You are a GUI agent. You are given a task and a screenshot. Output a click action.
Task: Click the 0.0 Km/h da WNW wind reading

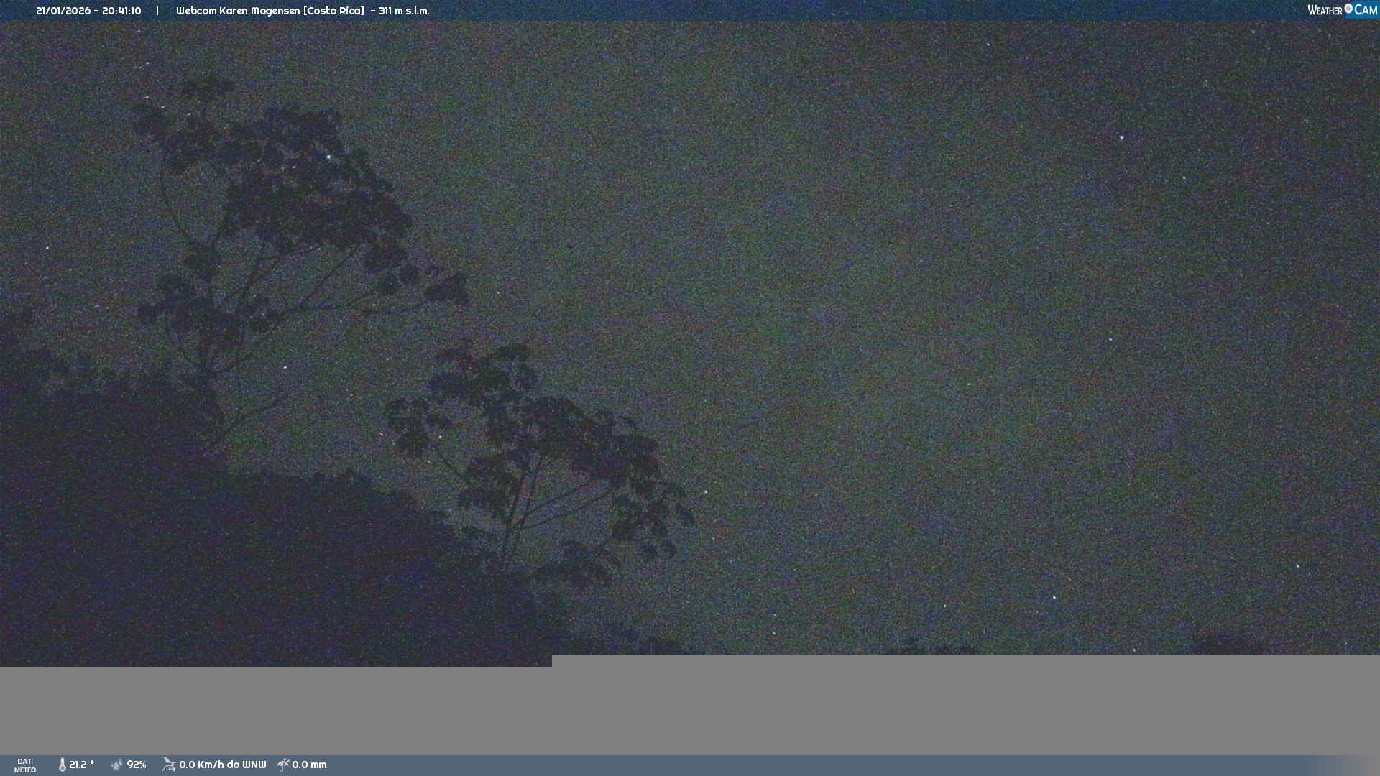222,765
